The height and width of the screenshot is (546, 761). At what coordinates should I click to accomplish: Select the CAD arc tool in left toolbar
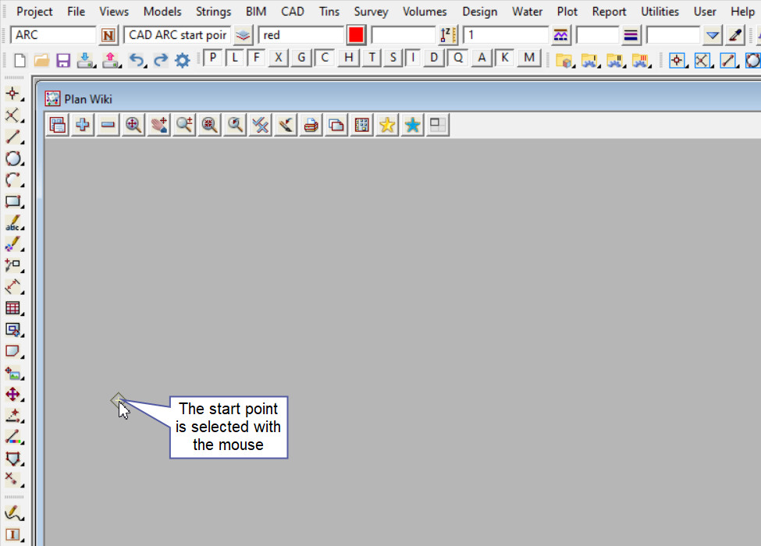click(x=12, y=180)
